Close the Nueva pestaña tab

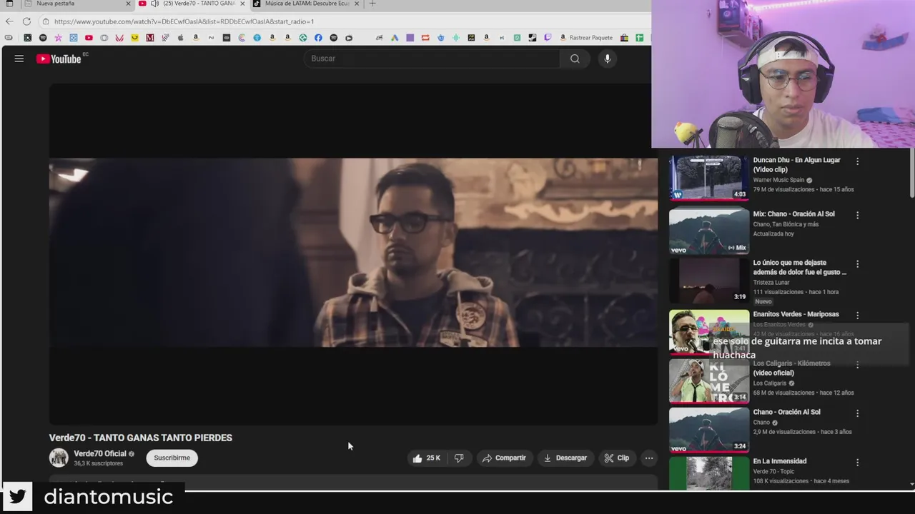(x=129, y=4)
